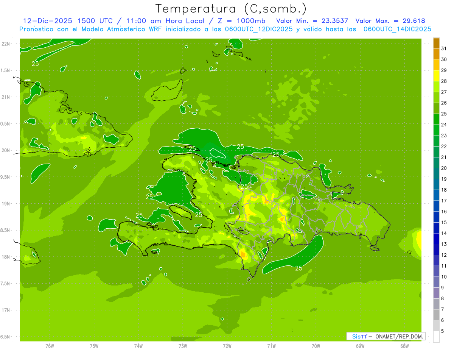
Task: Click the '21N' latitude axis label
Action: pos(6,97)
